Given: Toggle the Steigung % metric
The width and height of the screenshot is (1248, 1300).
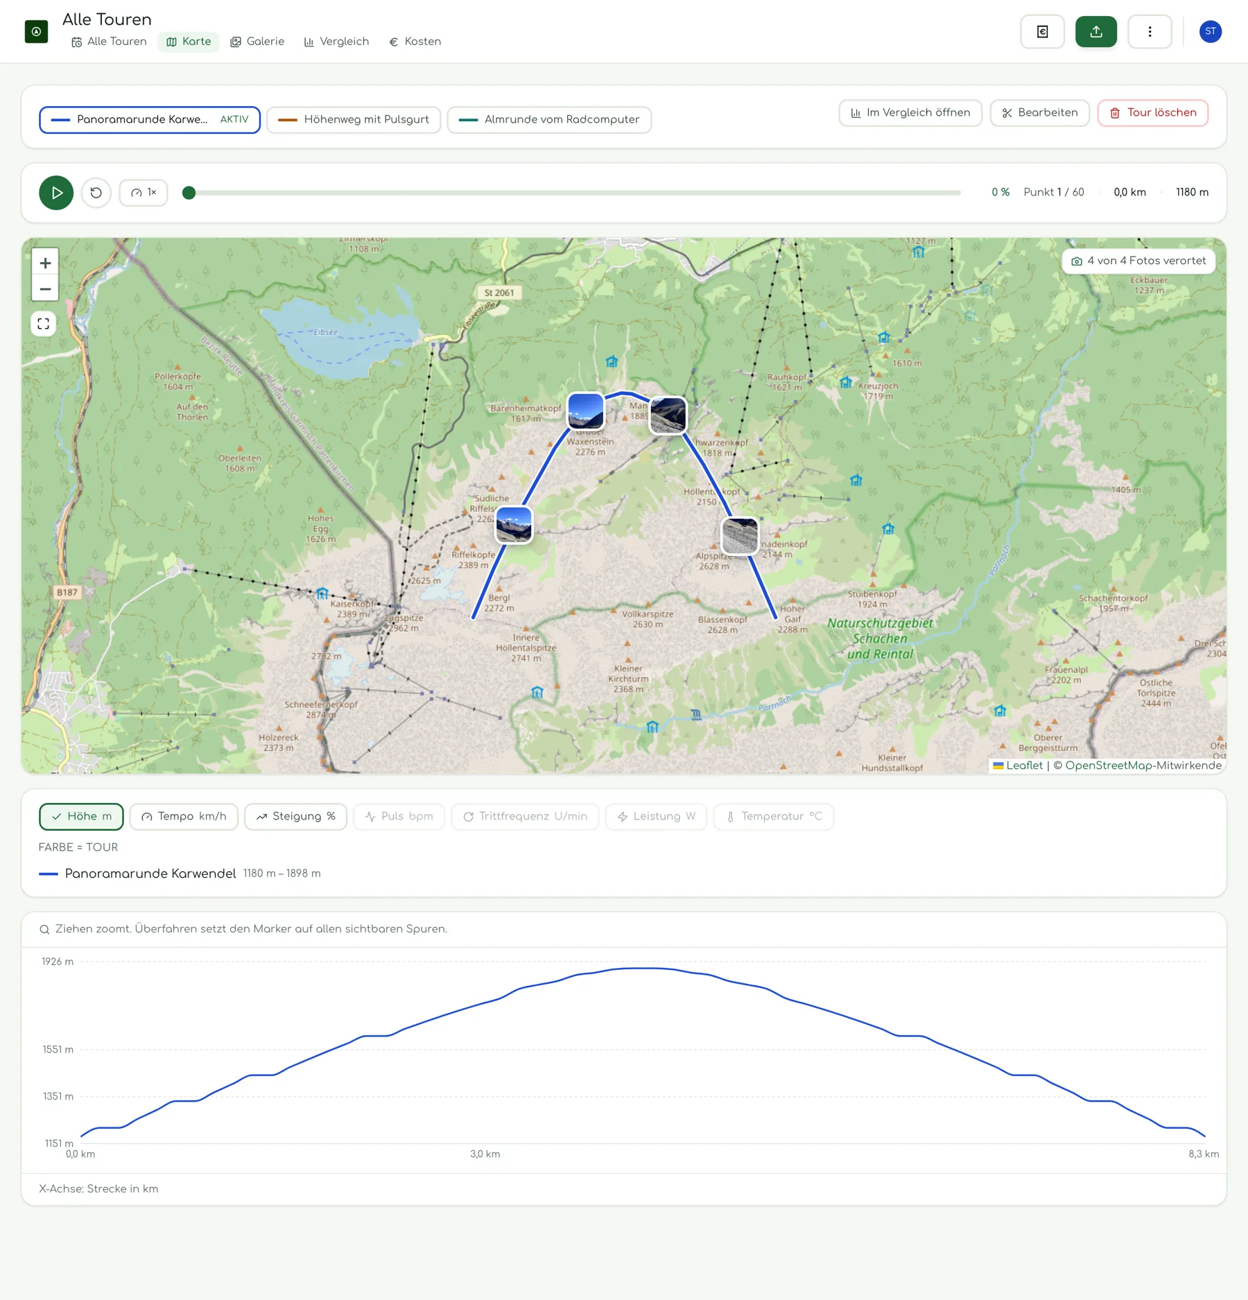Looking at the screenshot, I should pyautogui.click(x=295, y=817).
